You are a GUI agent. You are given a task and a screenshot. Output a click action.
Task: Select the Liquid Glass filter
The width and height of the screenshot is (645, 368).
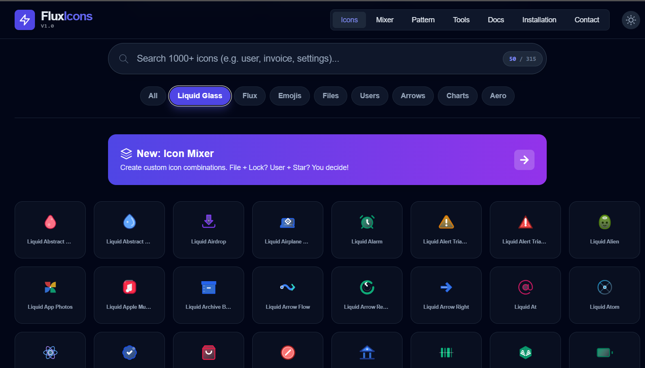(x=200, y=96)
